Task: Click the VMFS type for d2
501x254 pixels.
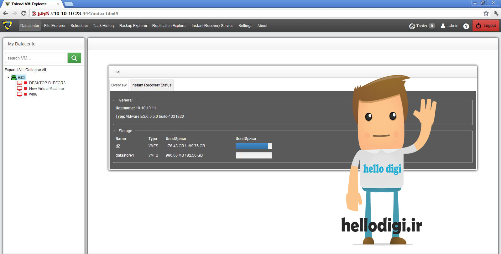Action: pyautogui.click(x=153, y=146)
